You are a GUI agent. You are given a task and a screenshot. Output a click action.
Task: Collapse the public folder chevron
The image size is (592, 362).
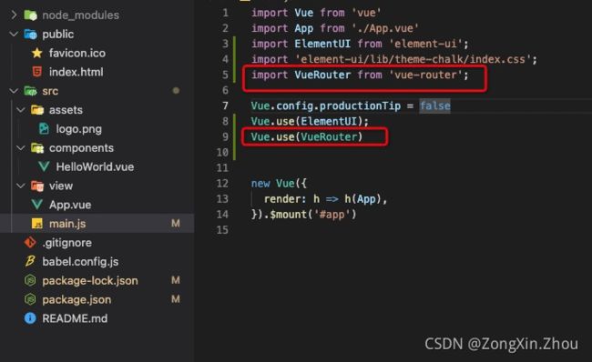[x=14, y=34]
